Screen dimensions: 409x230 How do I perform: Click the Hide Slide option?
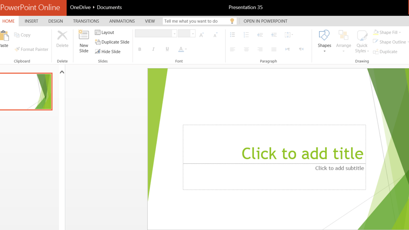coord(110,51)
